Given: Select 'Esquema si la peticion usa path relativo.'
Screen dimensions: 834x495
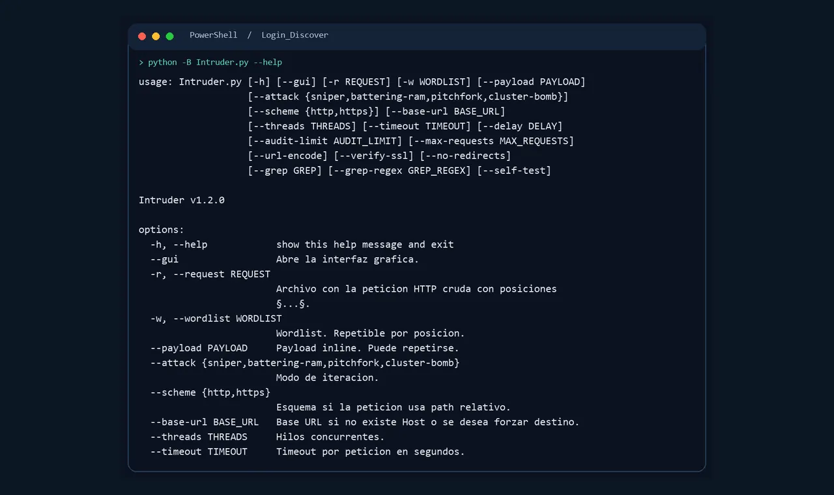Looking at the screenshot, I should tap(394, 408).
